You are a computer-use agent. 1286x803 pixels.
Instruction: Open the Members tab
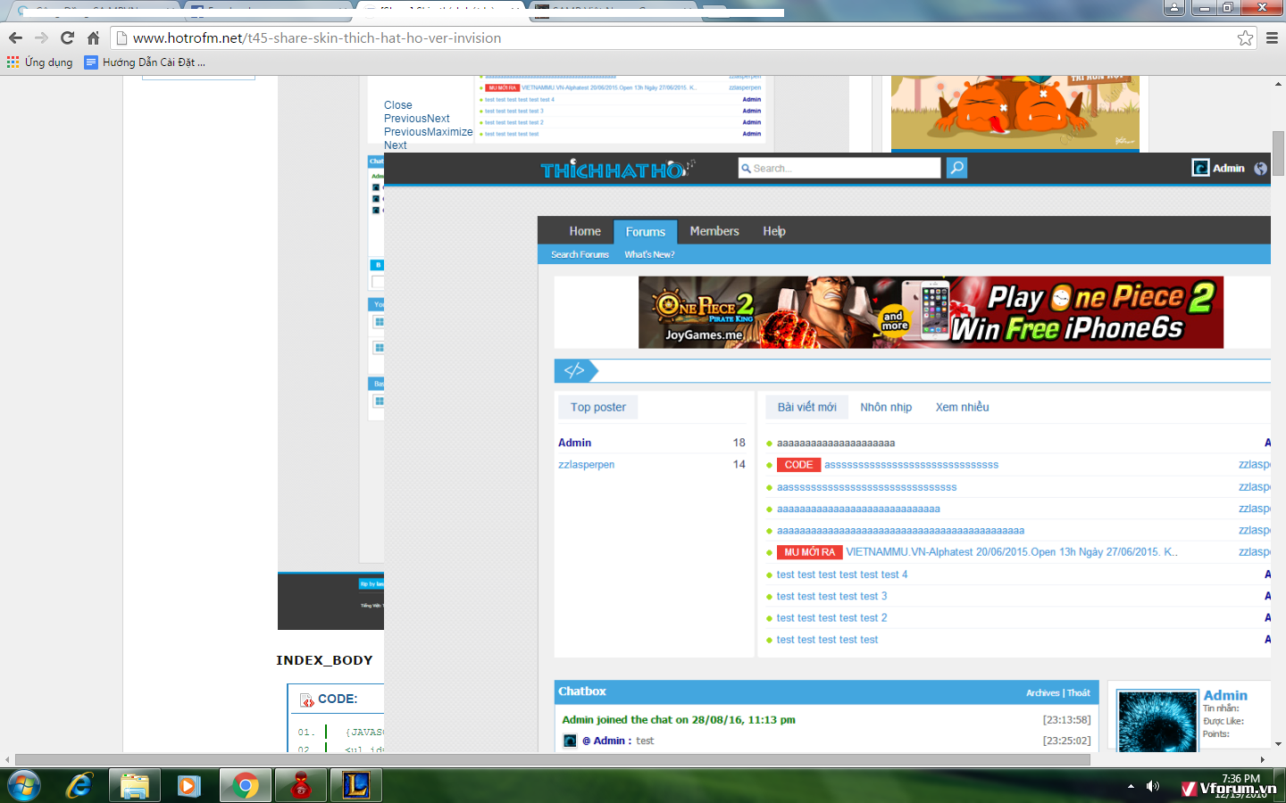(x=714, y=231)
